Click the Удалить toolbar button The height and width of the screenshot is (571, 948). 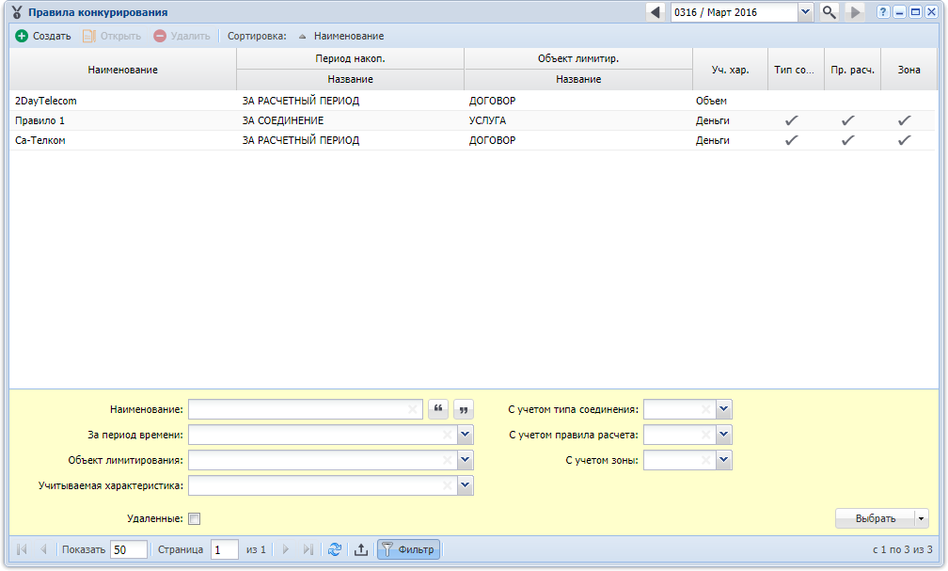pos(182,37)
